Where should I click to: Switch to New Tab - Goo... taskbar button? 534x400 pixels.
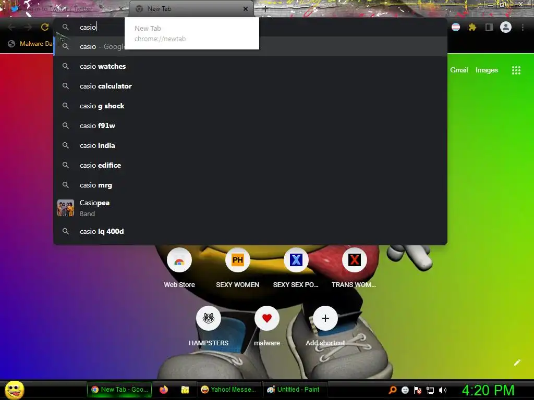(x=119, y=390)
